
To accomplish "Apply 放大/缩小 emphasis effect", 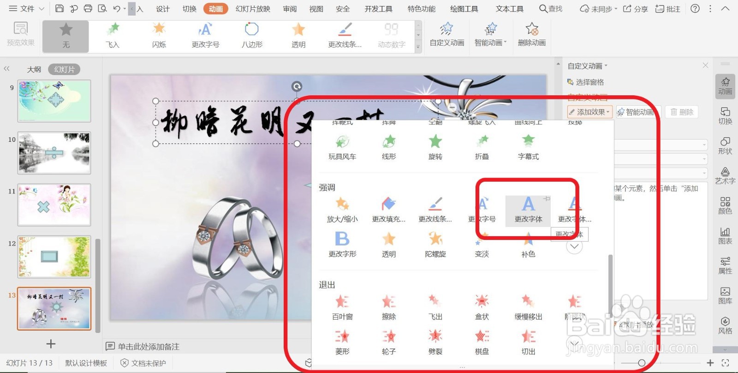I will point(342,210).
